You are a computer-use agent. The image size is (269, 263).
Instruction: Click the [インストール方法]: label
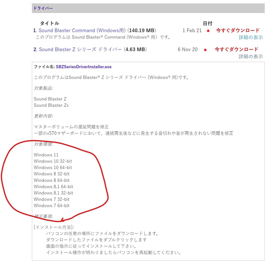pos(54,227)
